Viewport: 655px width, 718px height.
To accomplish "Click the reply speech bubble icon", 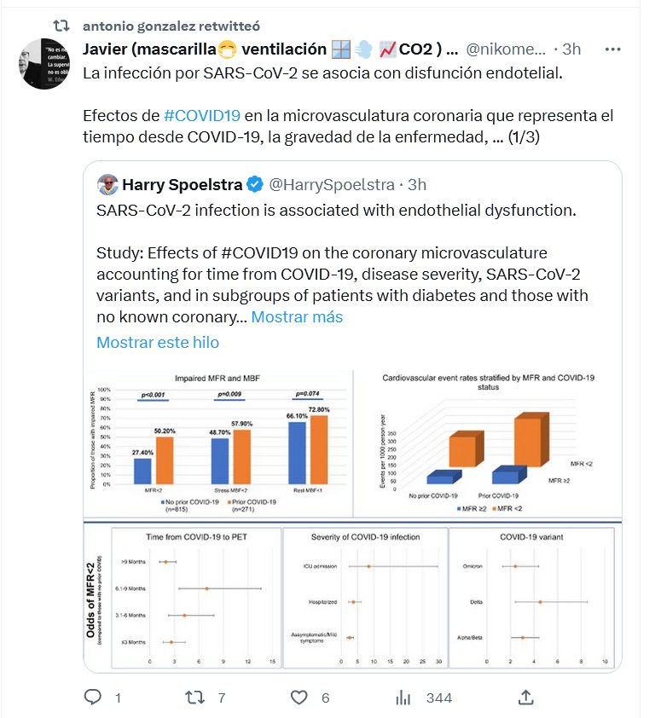I will click(93, 698).
